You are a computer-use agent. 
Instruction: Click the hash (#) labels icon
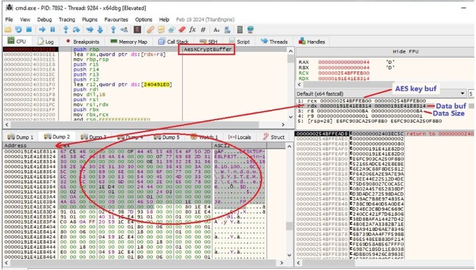(x=203, y=29)
